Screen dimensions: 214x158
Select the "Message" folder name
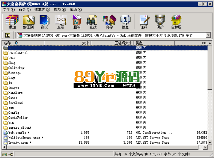point(14,73)
